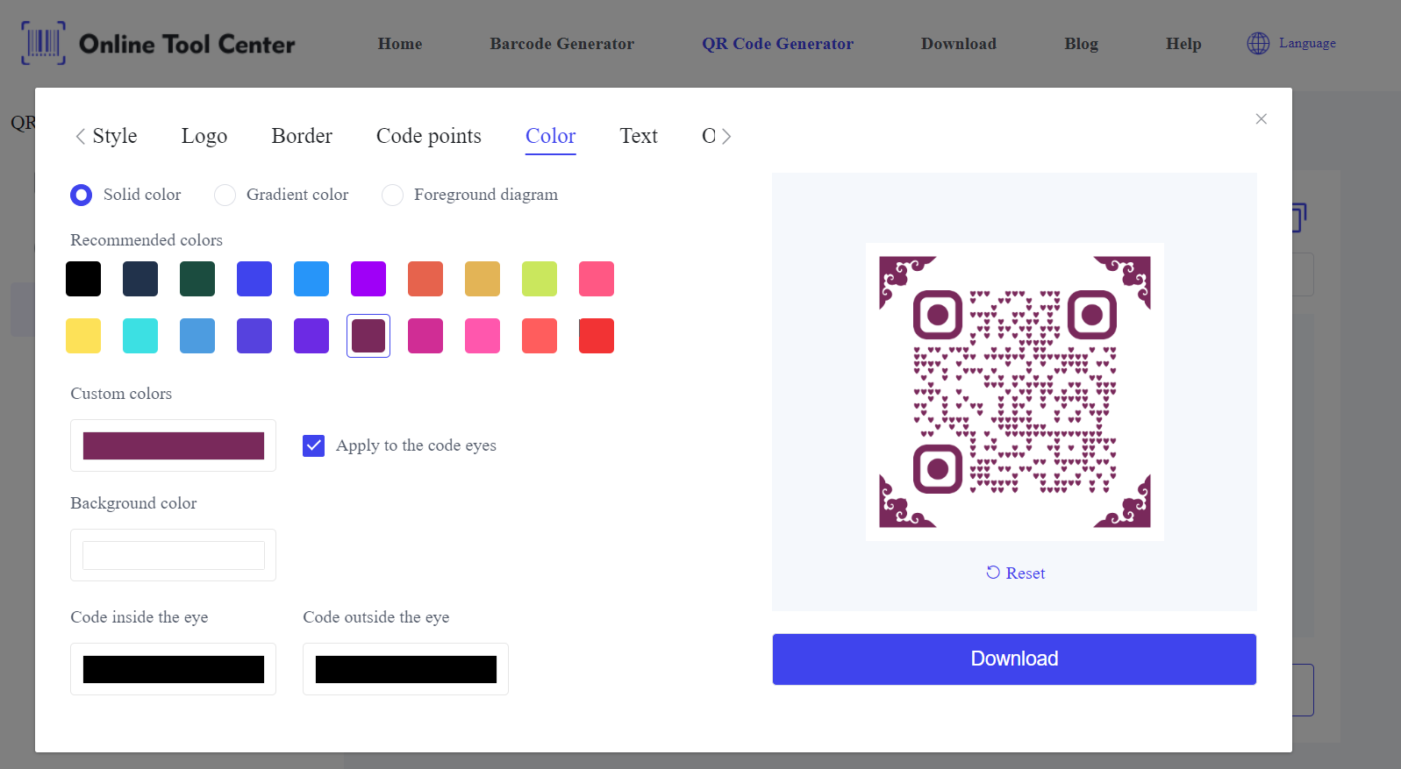Pick the yellow swatch in second row
The image size is (1401, 769).
click(x=83, y=336)
